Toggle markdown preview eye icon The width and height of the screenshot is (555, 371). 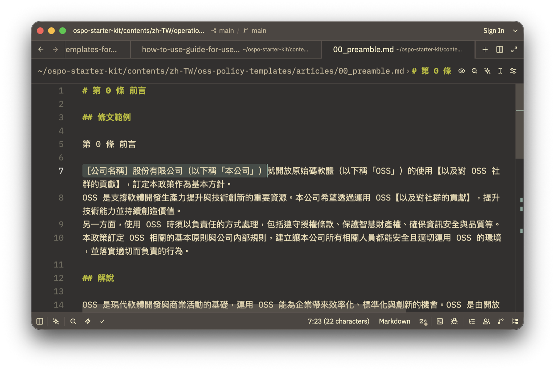coord(462,71)
